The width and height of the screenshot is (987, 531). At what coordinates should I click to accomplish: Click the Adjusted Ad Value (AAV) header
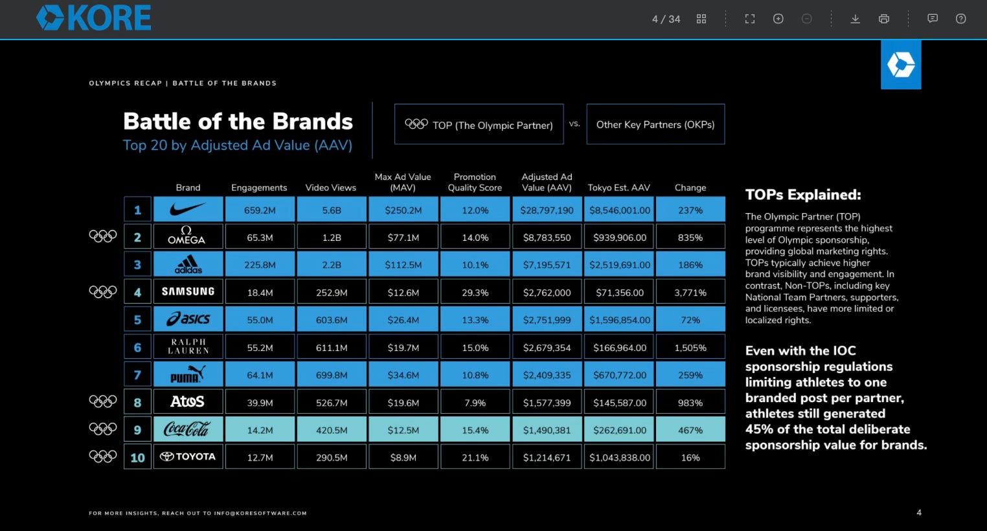[x=547, y=182]
